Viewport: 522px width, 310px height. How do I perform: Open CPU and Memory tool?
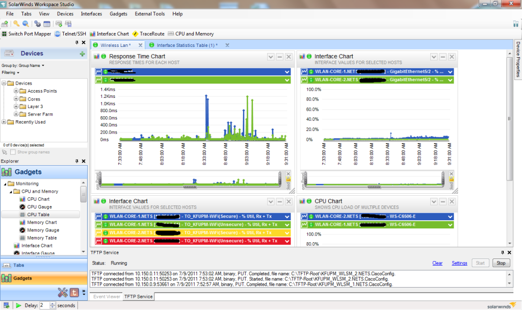(x=191, y=34)
